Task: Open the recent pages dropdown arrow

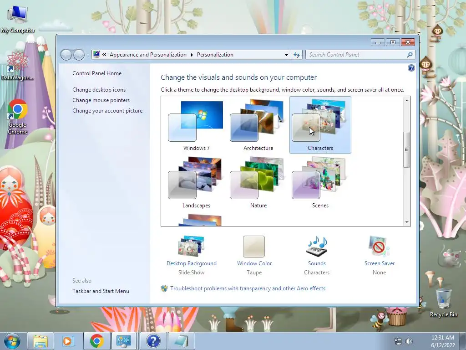Action: coord(88,55)
